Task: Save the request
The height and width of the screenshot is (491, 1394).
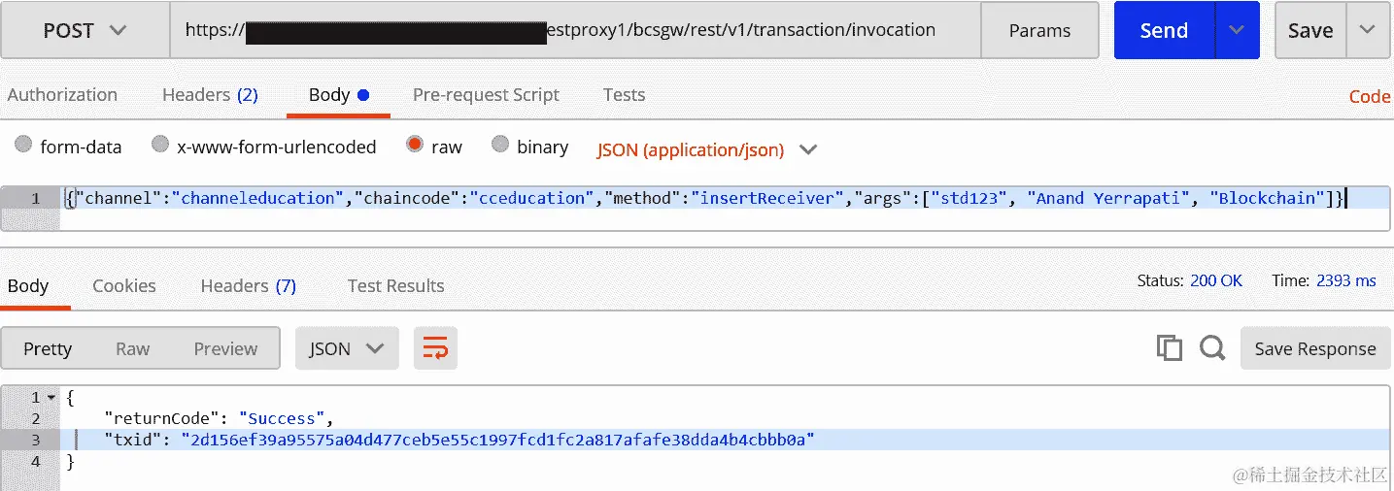Action: 1309,30
